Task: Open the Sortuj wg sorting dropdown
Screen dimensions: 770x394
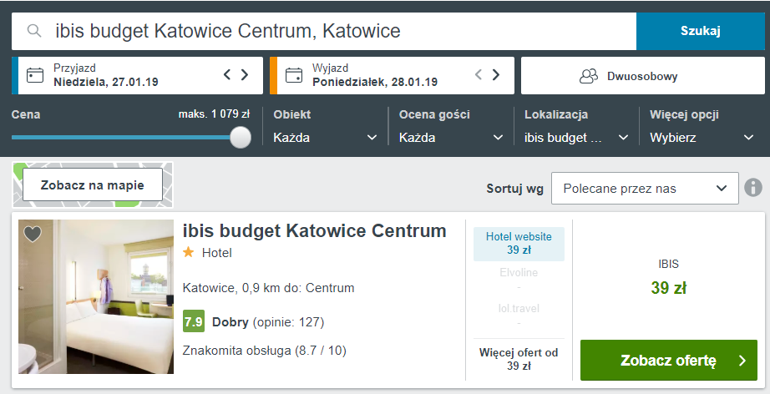Action: tap(645, 188)
